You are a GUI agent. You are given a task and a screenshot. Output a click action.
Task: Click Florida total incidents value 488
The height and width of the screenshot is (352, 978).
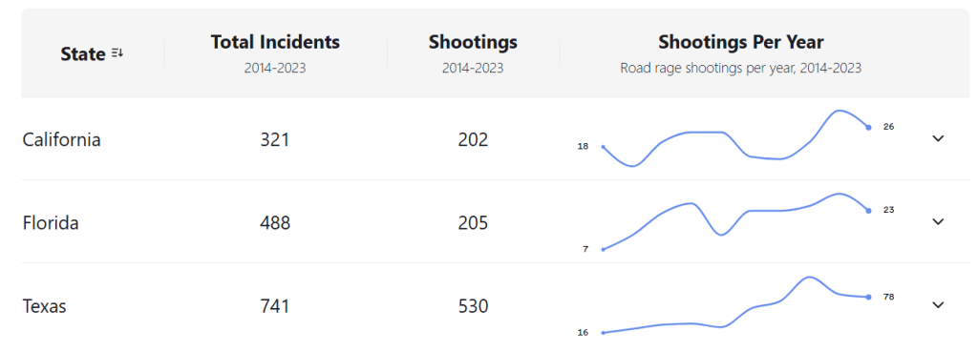(275, 222)
